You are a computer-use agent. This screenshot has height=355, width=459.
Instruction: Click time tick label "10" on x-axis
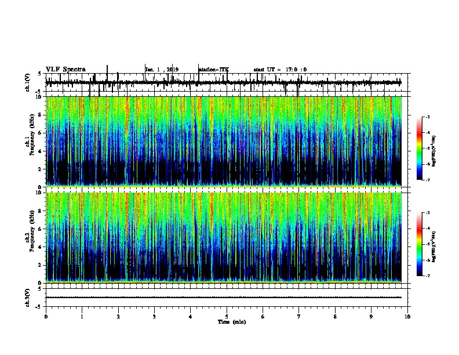407,317
